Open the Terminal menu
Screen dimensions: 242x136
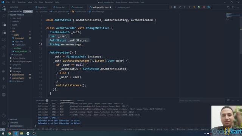49,2
